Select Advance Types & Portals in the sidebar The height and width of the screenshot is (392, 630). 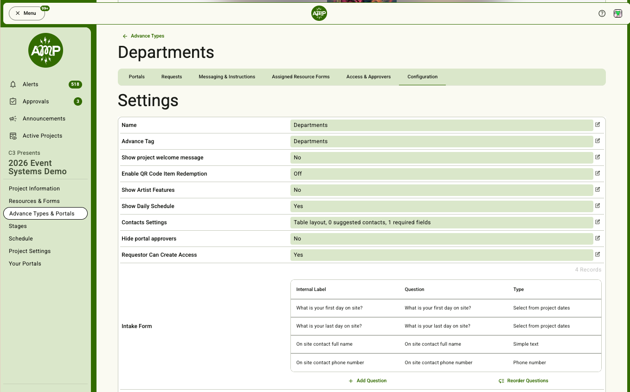pyautogui.click(x=45, y=214)
